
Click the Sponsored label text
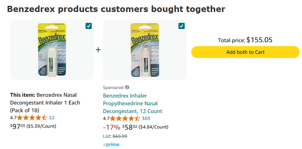(113, 87)
